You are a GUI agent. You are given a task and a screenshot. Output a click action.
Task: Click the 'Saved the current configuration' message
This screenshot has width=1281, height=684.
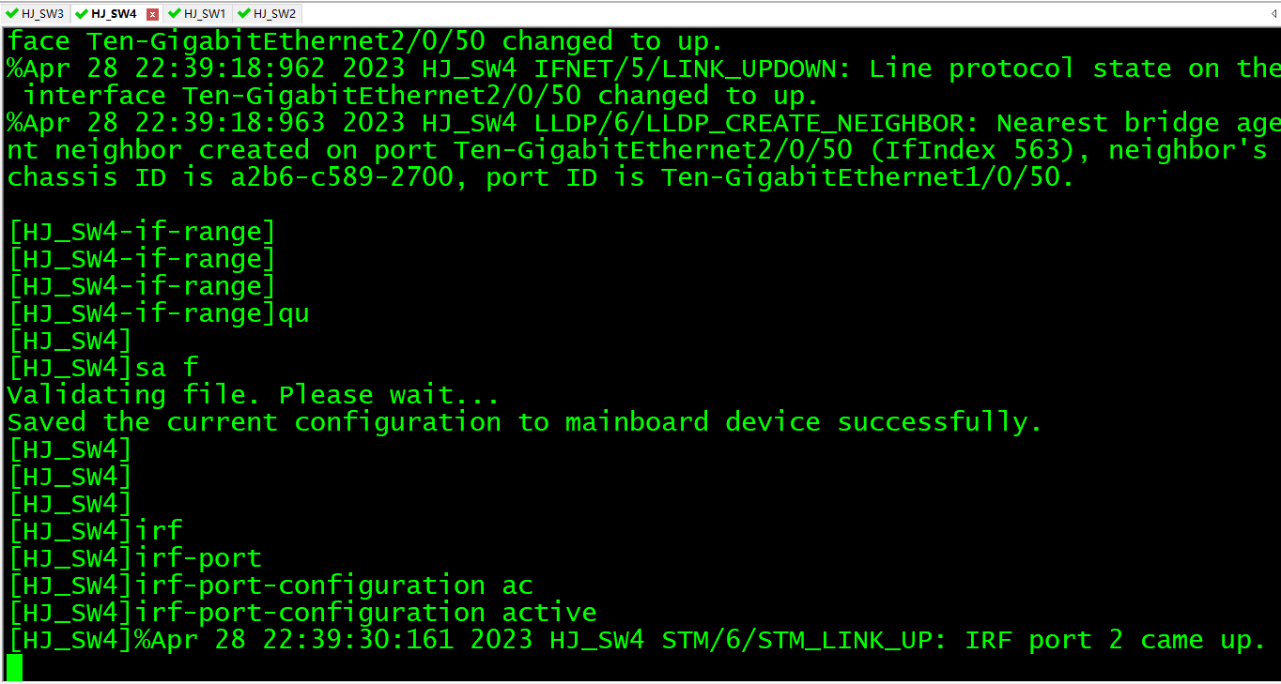(x=524, y=422)
